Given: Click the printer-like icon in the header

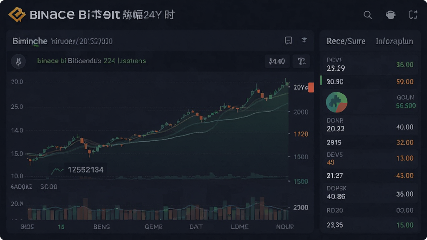Looking at the screenshot, I should click(x=390, y=15).
